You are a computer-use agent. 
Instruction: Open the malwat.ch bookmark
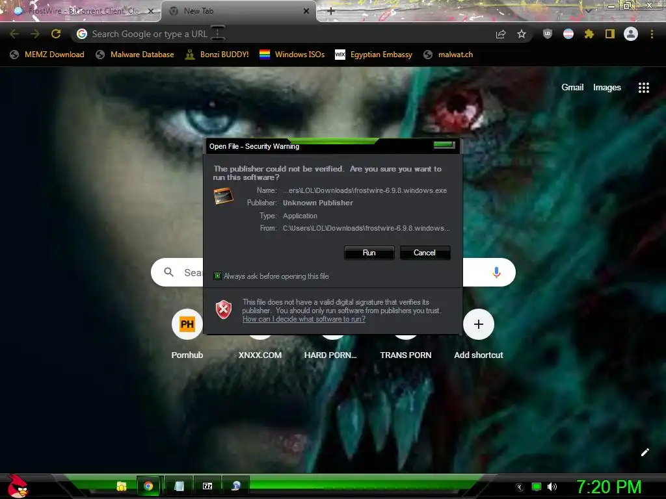[449, 55]
